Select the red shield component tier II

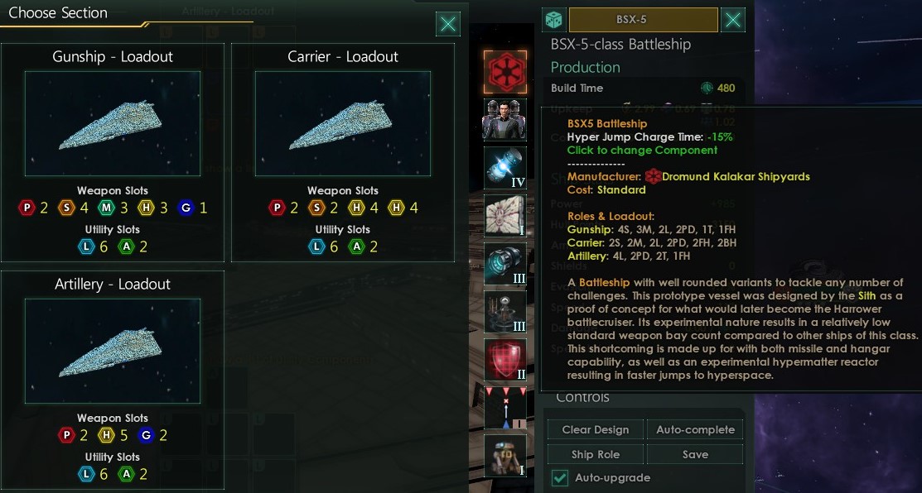pos(505,360)
